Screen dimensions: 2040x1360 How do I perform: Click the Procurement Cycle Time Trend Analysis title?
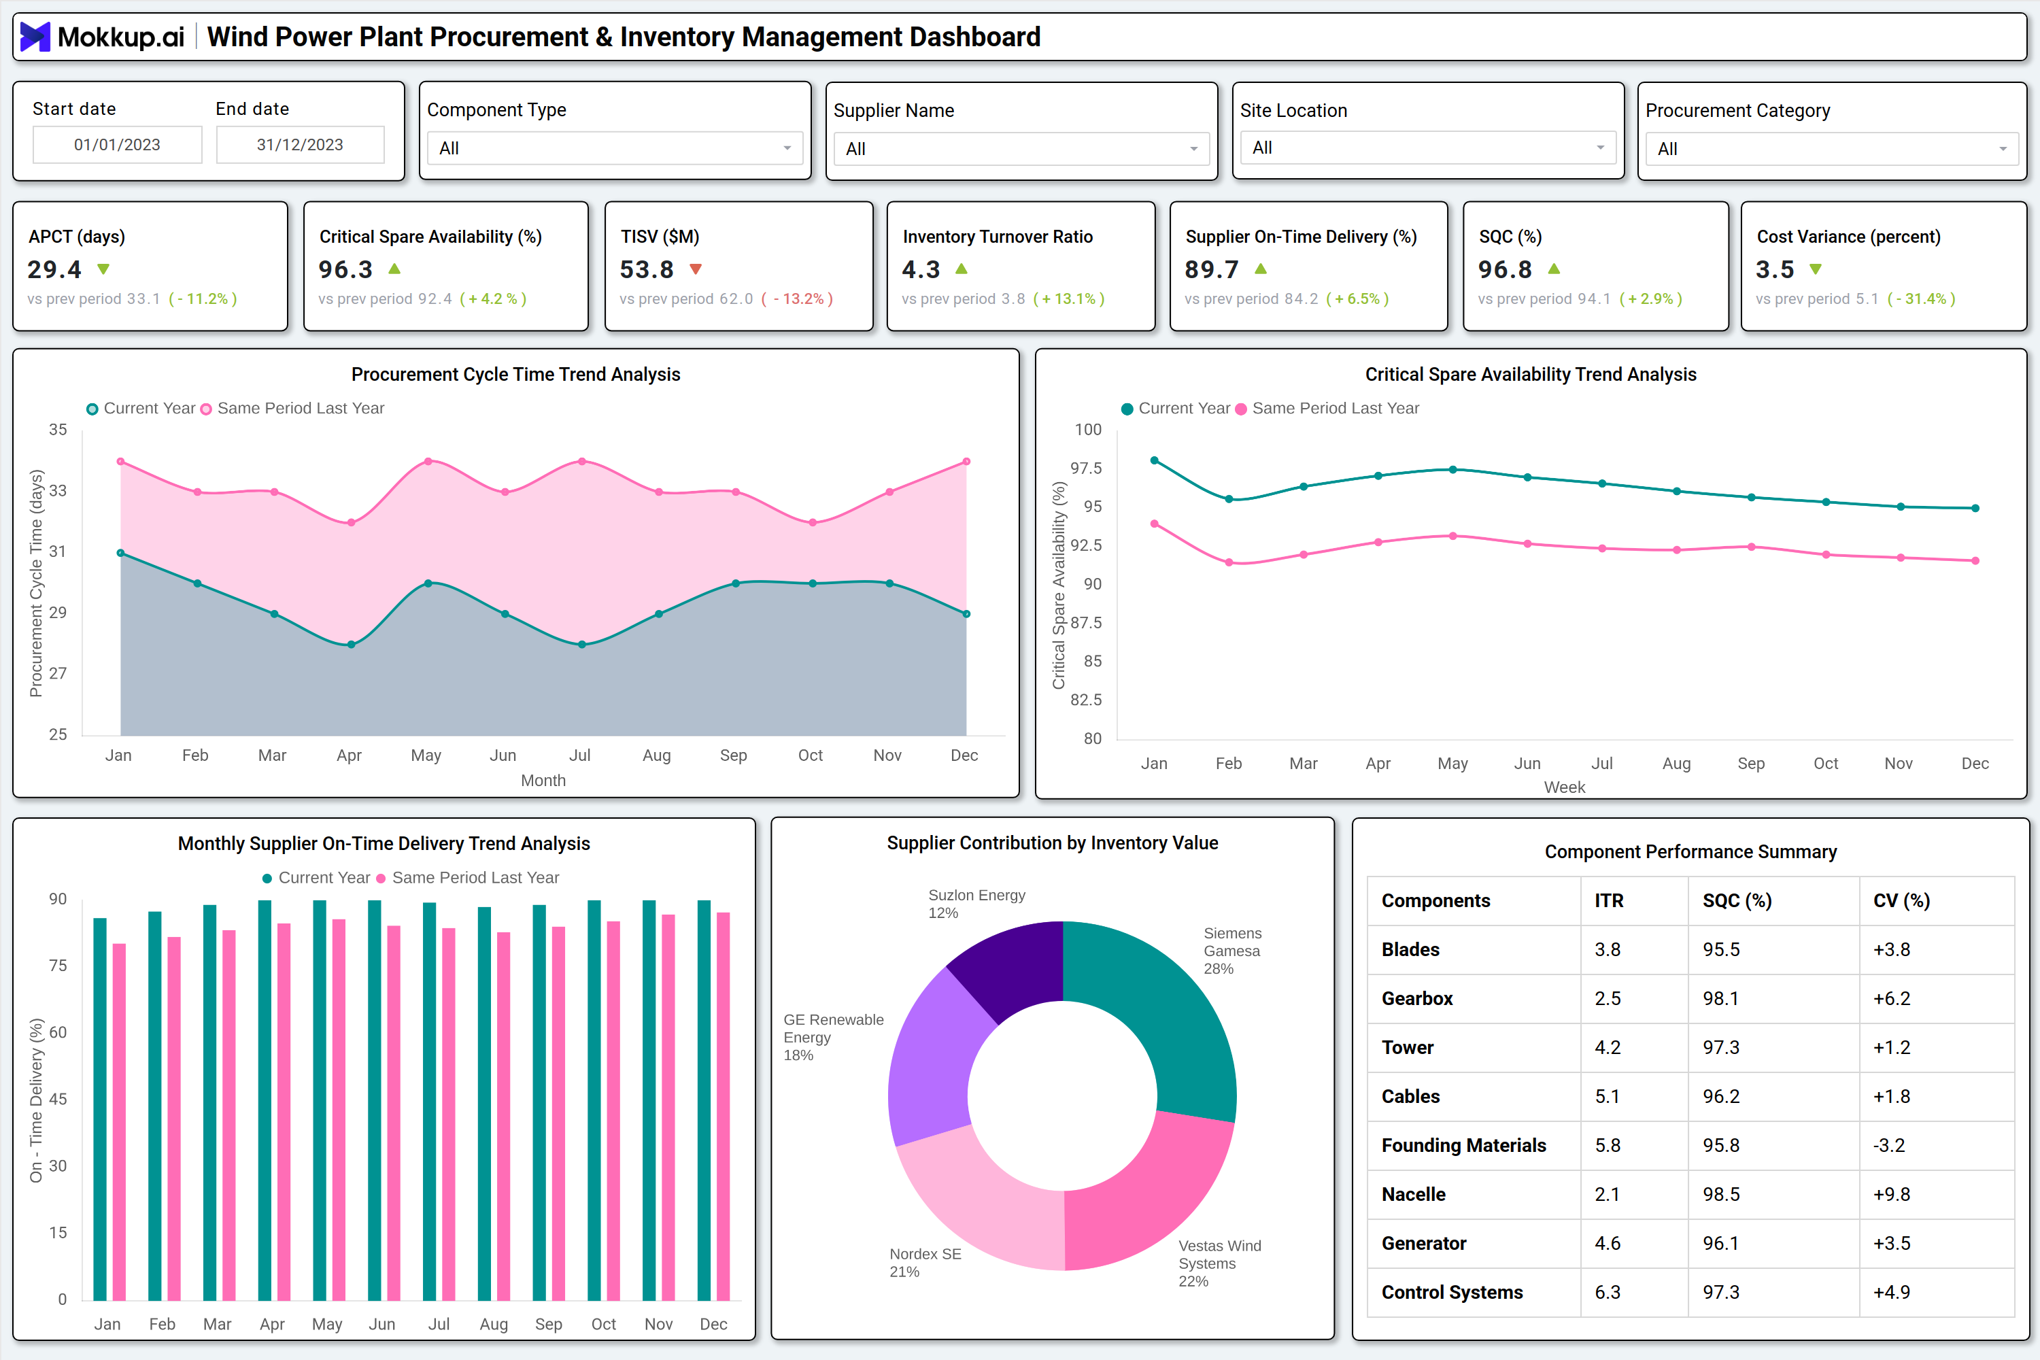point(516,375)
